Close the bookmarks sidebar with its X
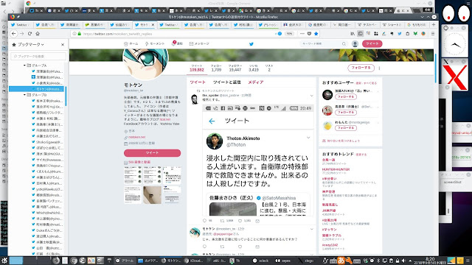 pos(63,44)
